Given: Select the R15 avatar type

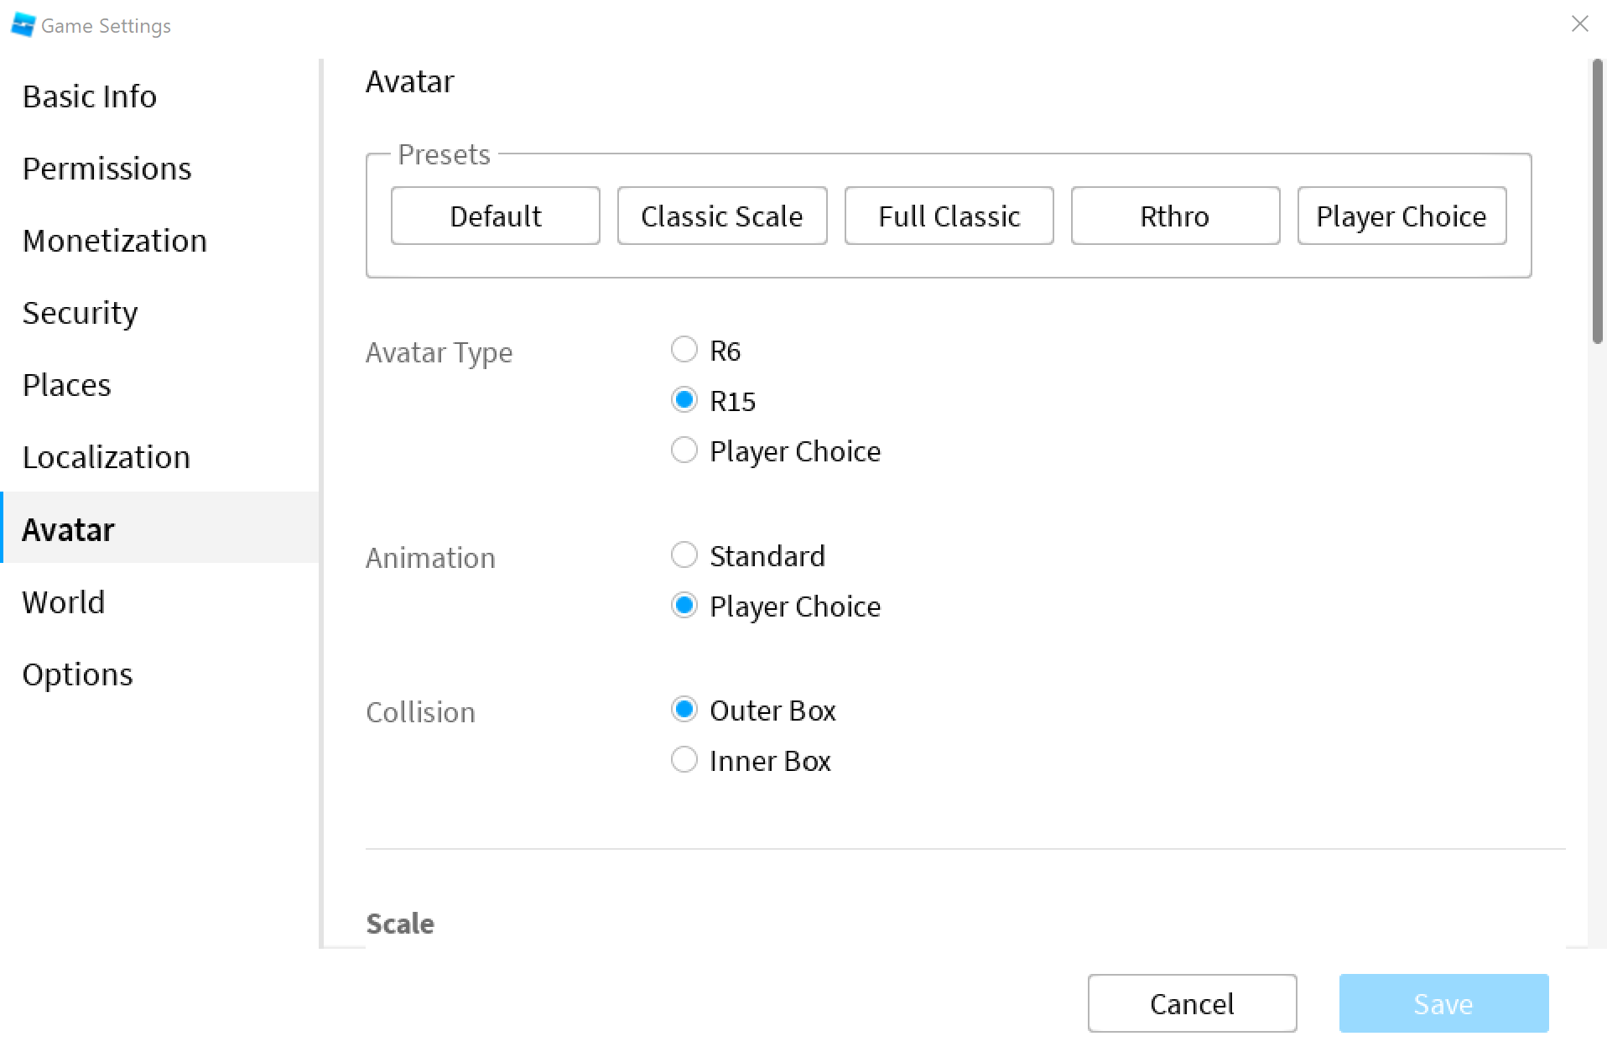Looking at the screenshot, I should (x=684, y=400).
